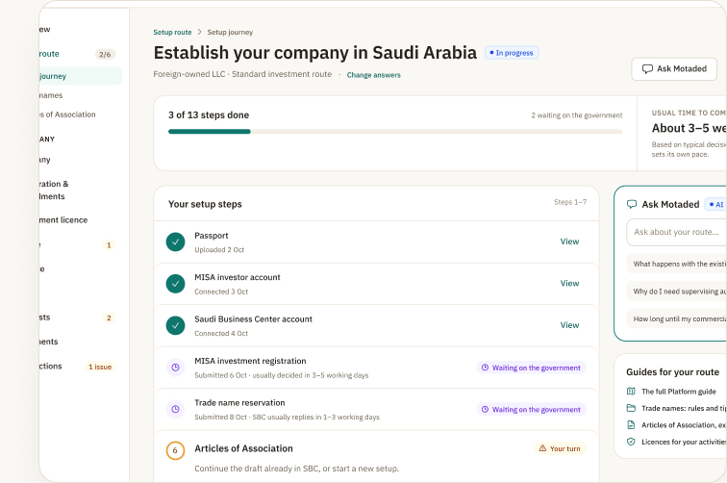This screenshot has width=727, height=483.
Task: Click the Passport completed checkmark icon
Action: (175, 241)
